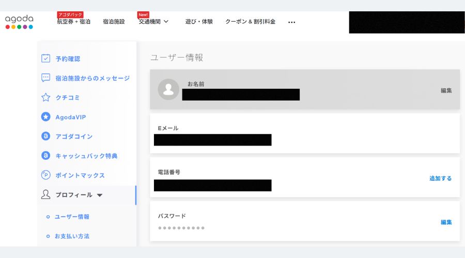Click the Eメール field card
Image resolution: width=465 pixels, height=258 pixels.
(305, 133)
